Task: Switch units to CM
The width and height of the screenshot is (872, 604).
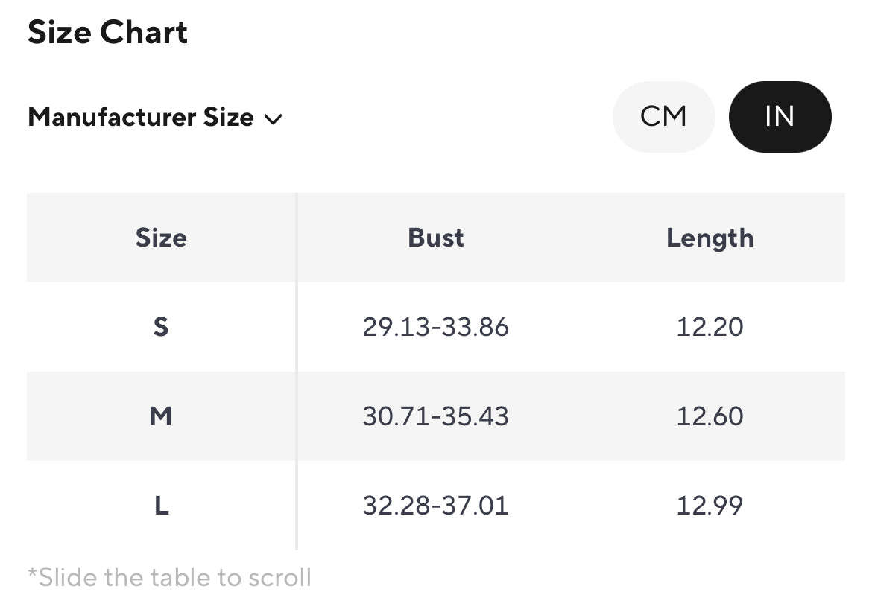Action: point(663,117)
